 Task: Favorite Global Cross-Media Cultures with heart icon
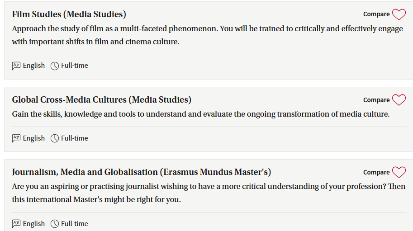click(399, 100)
